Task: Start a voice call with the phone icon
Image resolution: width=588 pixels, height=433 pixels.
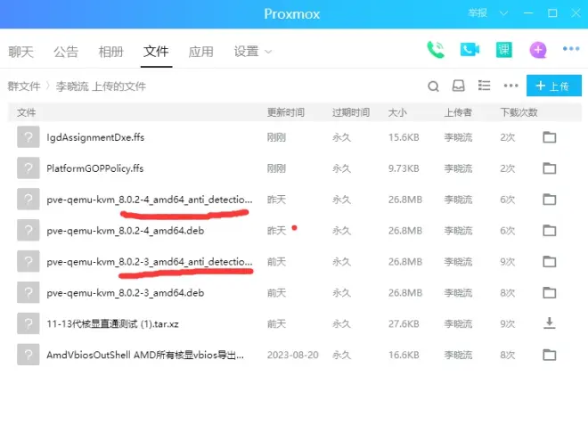Action: (x=436, y=50)
